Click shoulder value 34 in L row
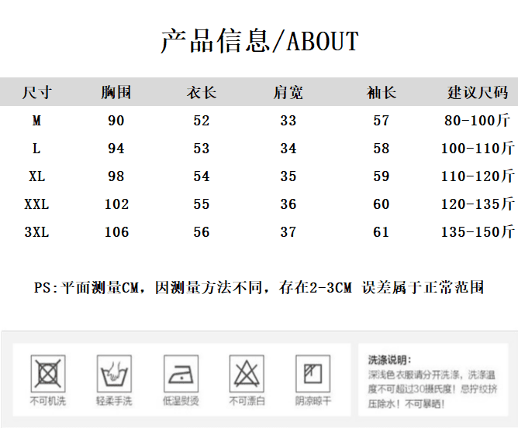Image resolution: width=518 pixels, height=428 pixels. point(288,149)
